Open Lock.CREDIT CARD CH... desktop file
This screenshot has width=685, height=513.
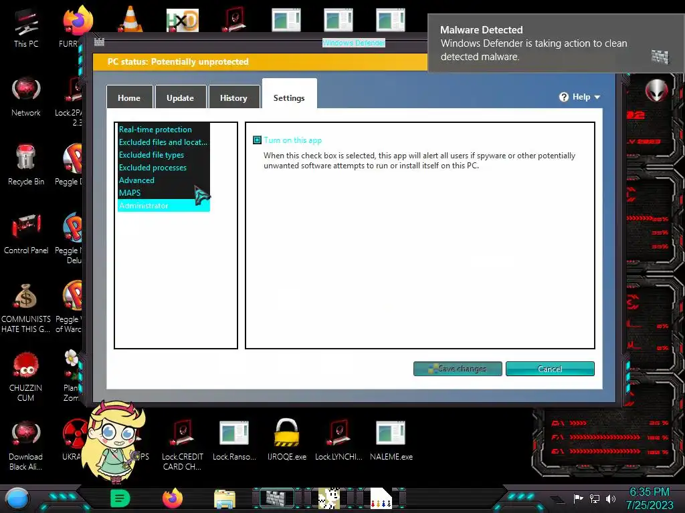[x=183, y=445]
